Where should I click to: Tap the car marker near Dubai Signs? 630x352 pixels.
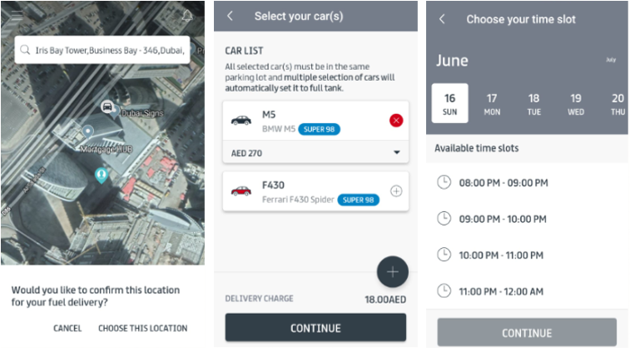click(107, 107)
